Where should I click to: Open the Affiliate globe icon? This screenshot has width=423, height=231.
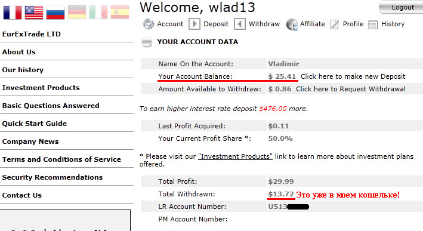[x=292, y=24]
